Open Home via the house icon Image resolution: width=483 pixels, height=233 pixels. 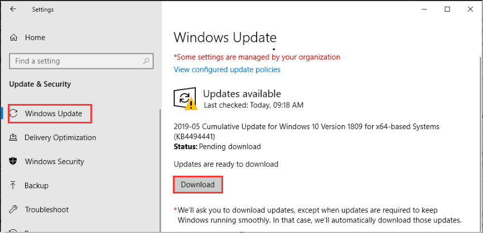[13, 37]
